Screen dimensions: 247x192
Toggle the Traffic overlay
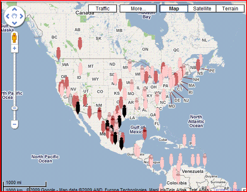102,9
